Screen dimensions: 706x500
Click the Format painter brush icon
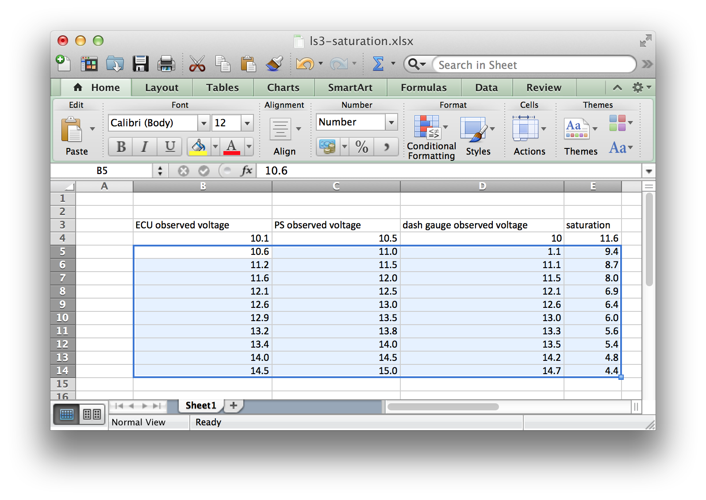(x=274, y=64)
